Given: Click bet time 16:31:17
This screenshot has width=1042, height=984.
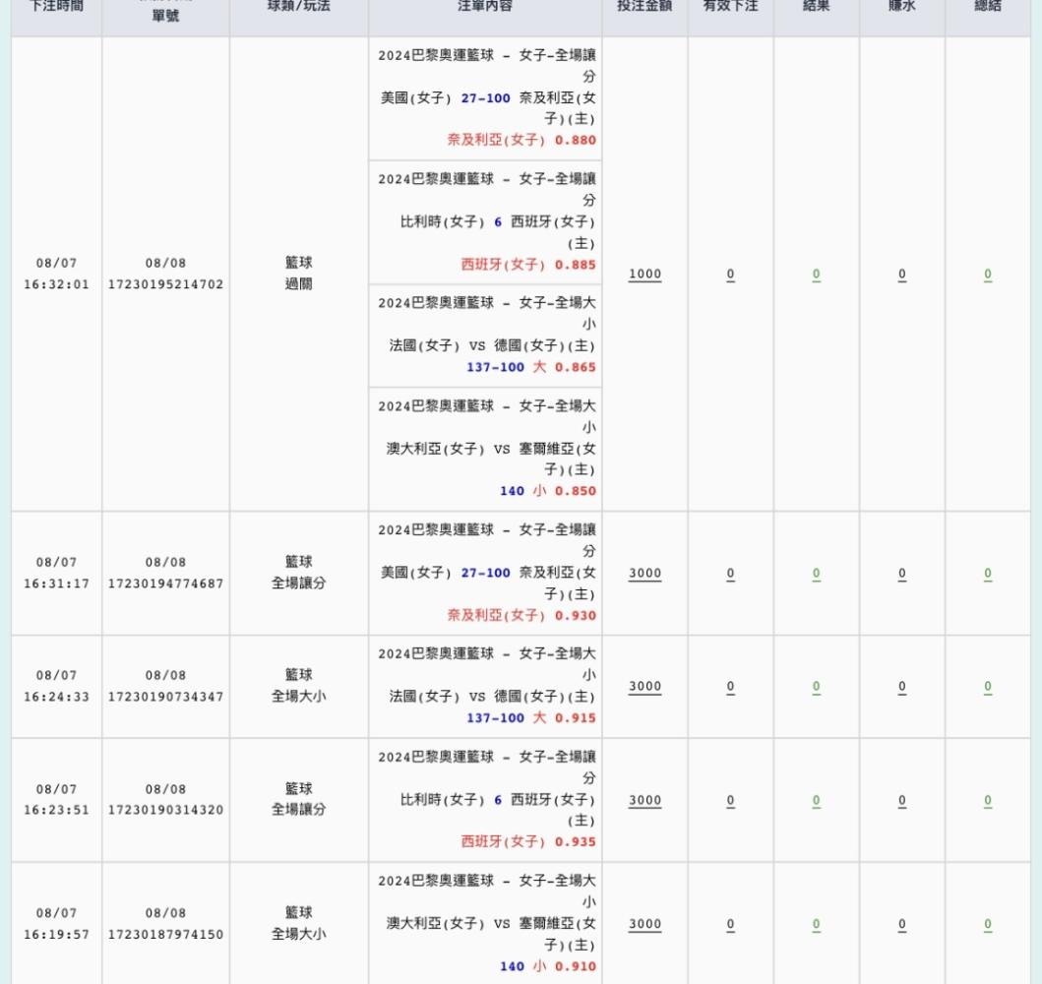Looking at the screenshot, I should point(56,584).
